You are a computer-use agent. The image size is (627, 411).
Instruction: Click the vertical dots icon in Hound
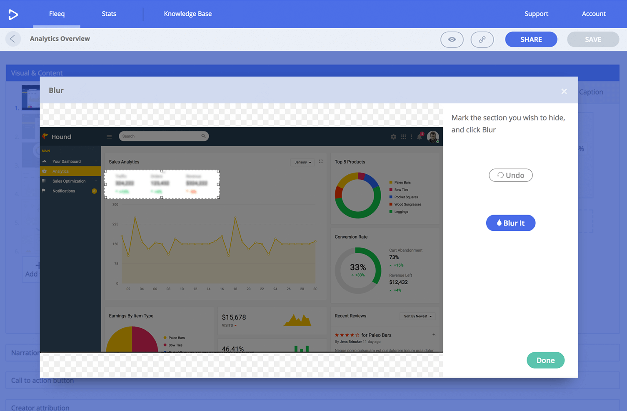[x=412, y=136]
